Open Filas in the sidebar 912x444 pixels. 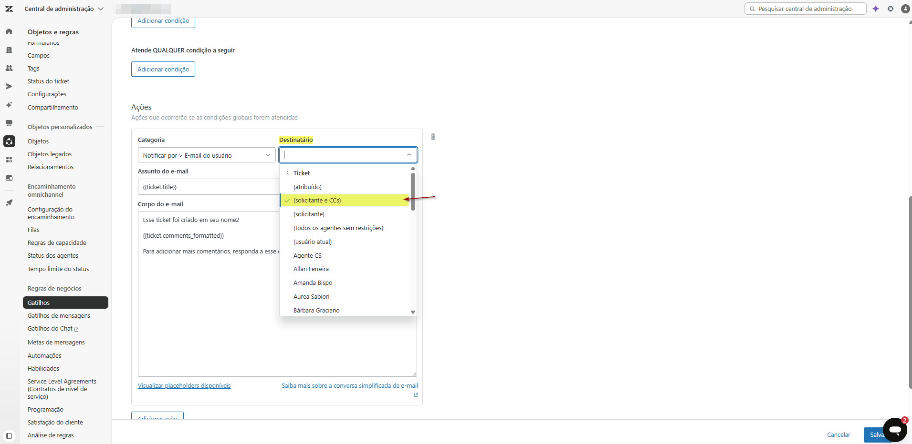pos(33,230)
